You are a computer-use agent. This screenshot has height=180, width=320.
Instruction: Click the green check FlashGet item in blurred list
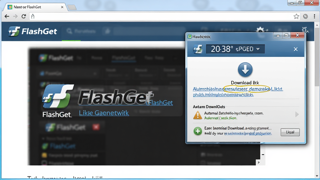(x=58, y=146)
